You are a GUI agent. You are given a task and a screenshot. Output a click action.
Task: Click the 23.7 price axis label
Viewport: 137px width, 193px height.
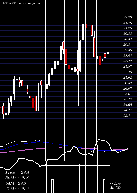coord(127,116)
